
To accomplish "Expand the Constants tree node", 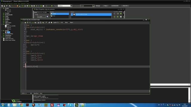I will 2,37.
